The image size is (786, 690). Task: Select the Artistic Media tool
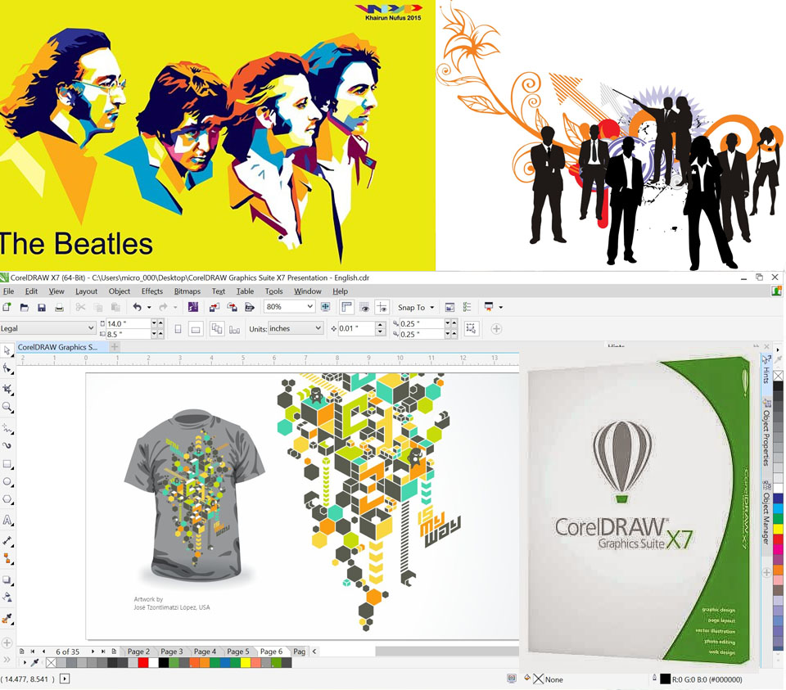[x=7, y=445]
